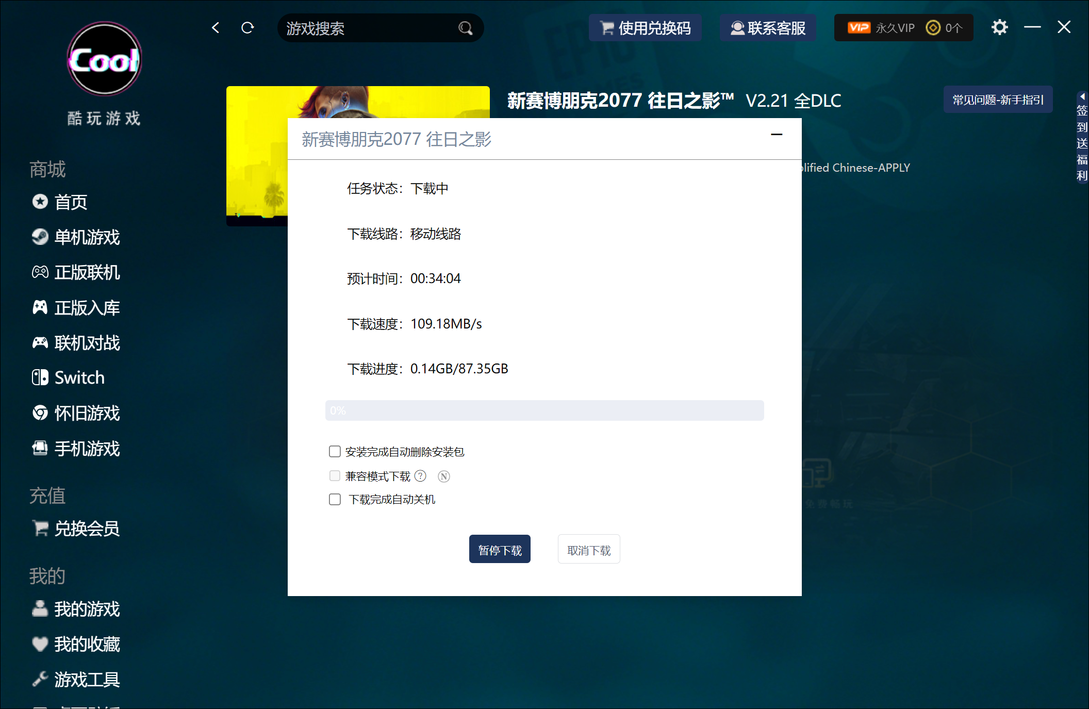This screenshot has width=1089, height=709.
Task: Minimize the download dialog with dash icon
Action: tap(777, 135)
